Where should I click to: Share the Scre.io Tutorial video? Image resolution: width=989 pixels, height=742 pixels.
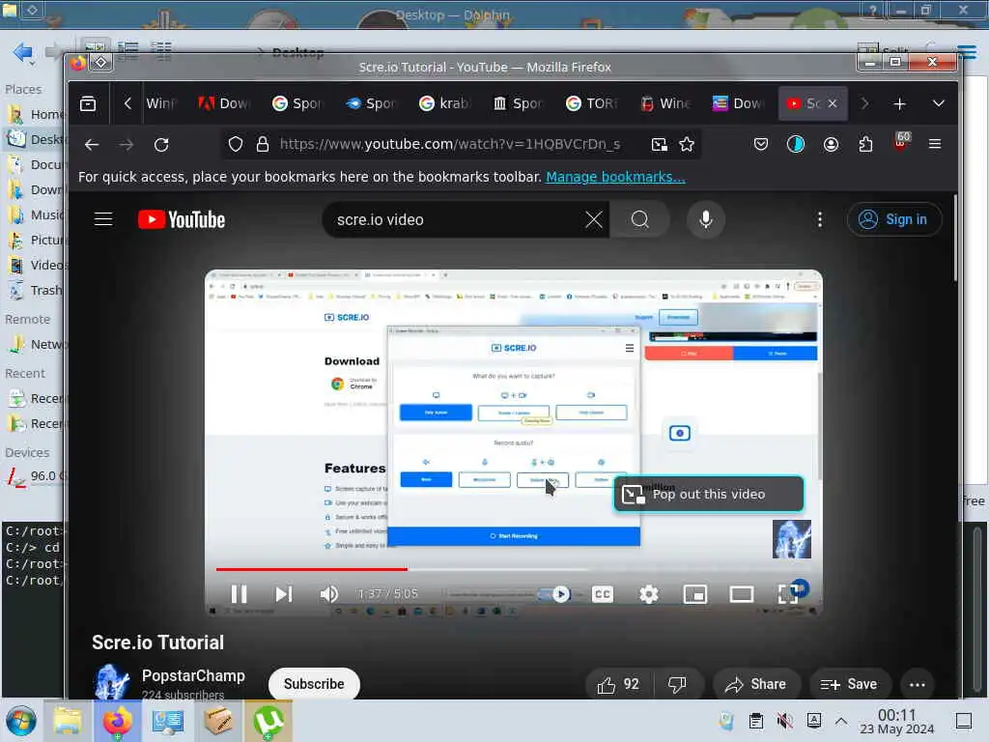point(756,685)
